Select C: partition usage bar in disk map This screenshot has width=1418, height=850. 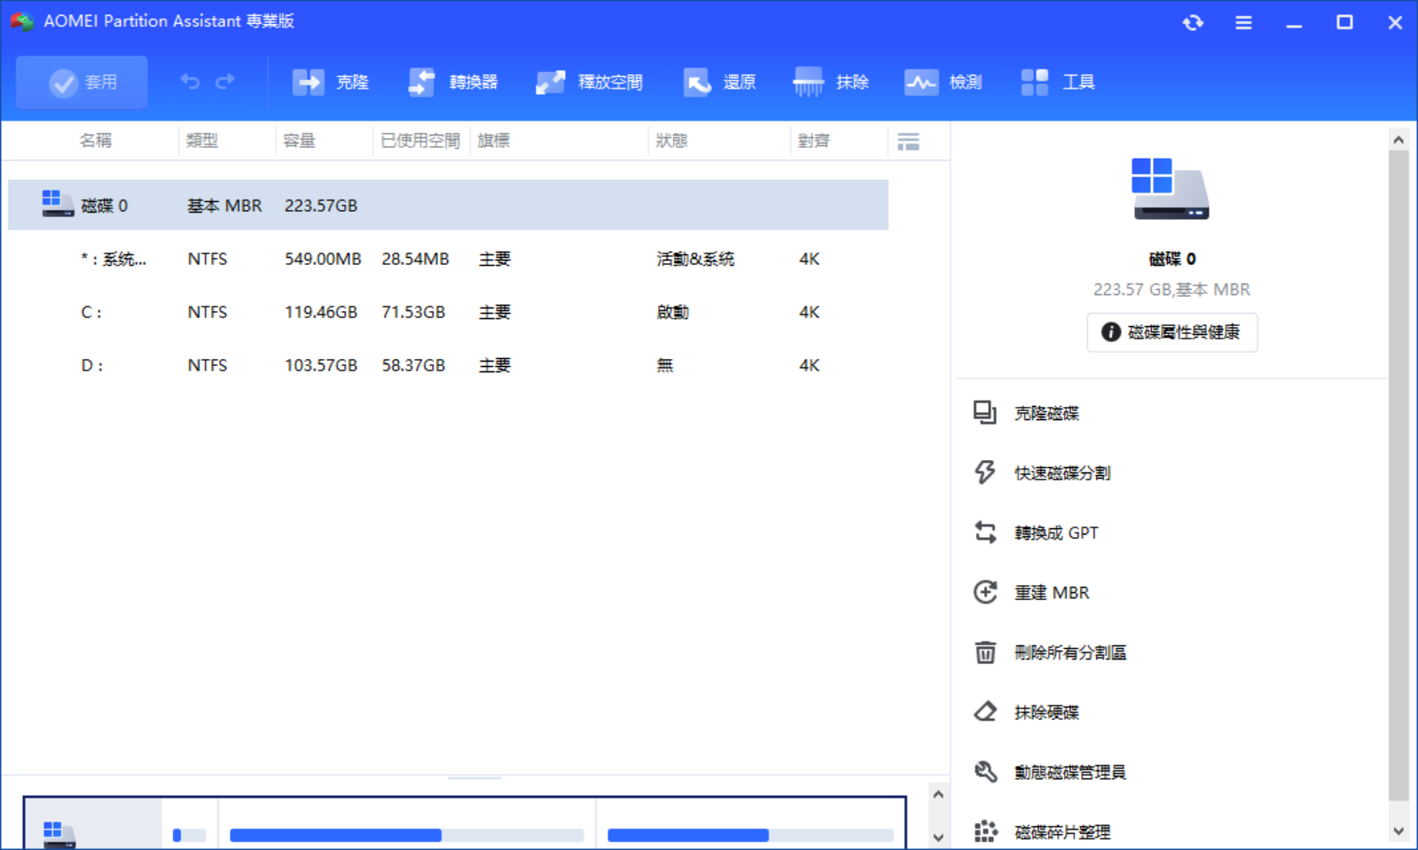click(x=406, y=835)
